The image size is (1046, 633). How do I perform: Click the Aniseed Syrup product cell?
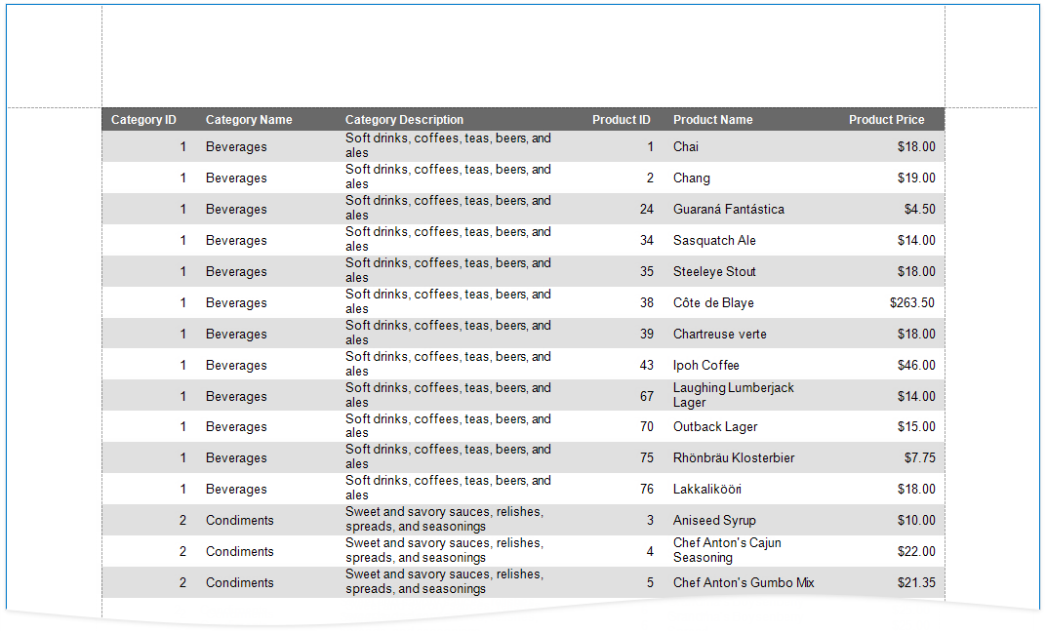[714, 521]
